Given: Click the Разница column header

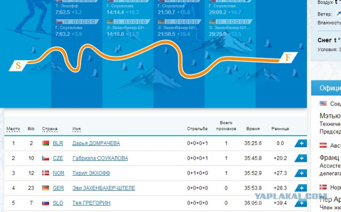Looking at the screenshot, I should point(280,129).
